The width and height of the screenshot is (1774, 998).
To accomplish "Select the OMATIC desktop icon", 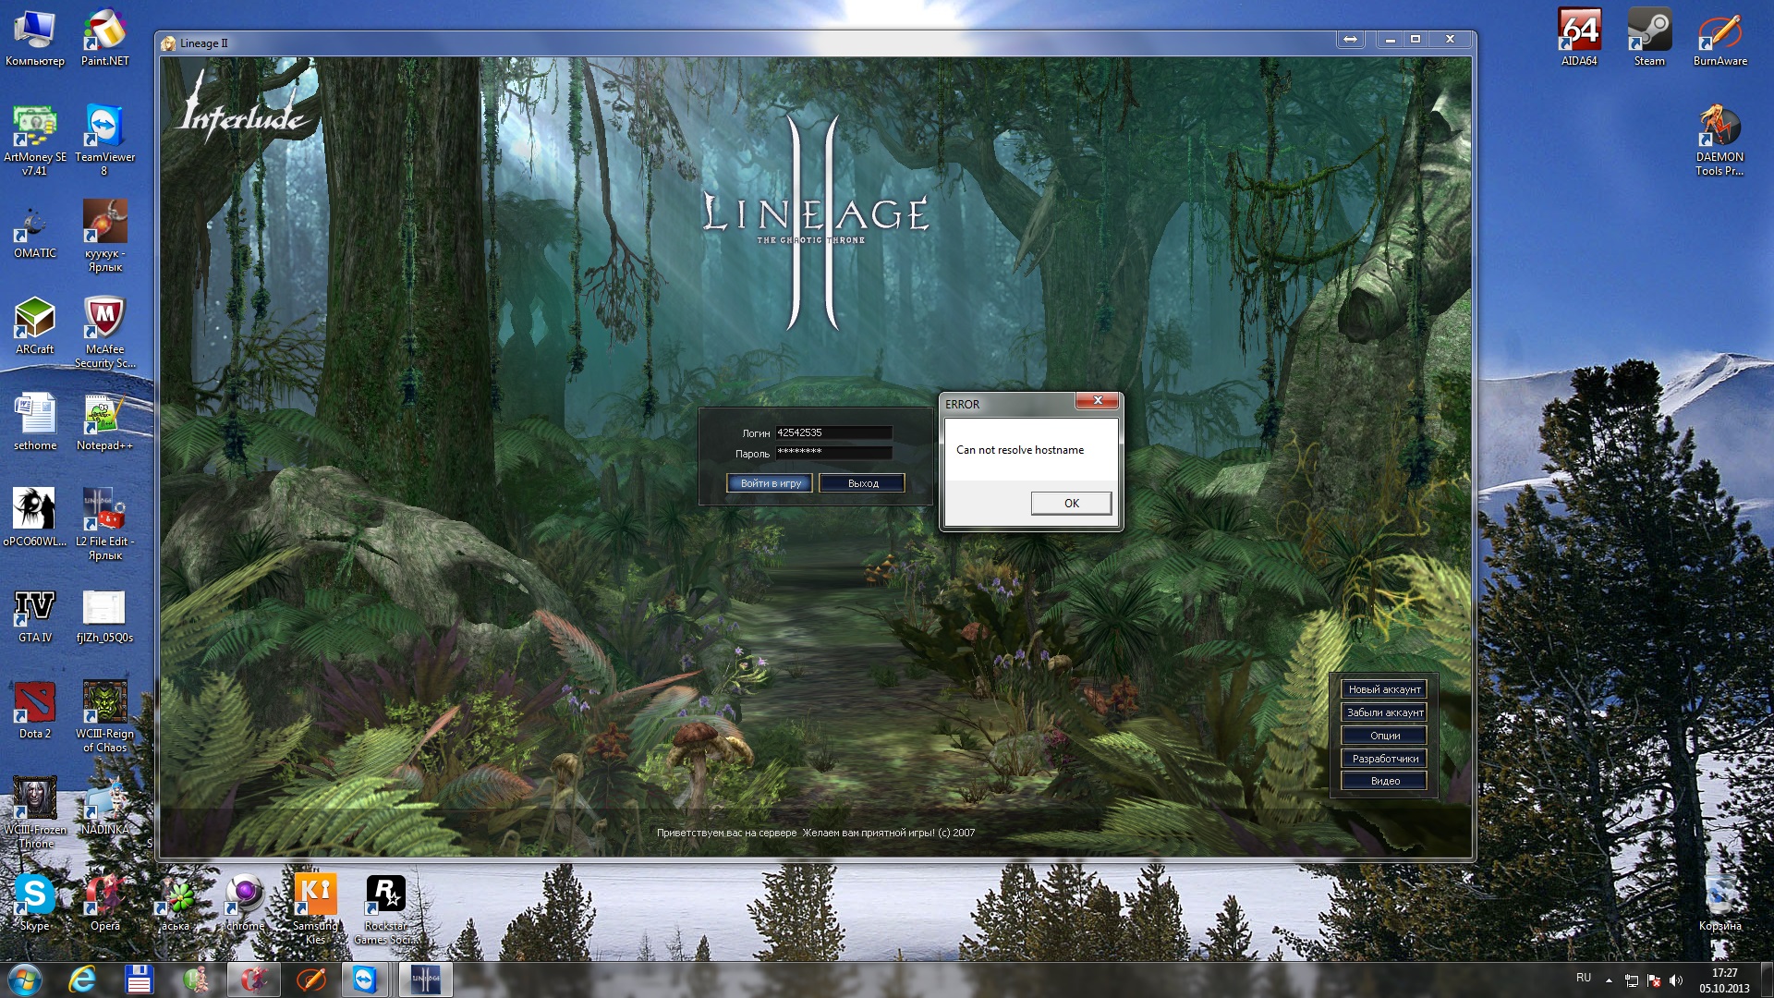I will (x=35, y=233).
